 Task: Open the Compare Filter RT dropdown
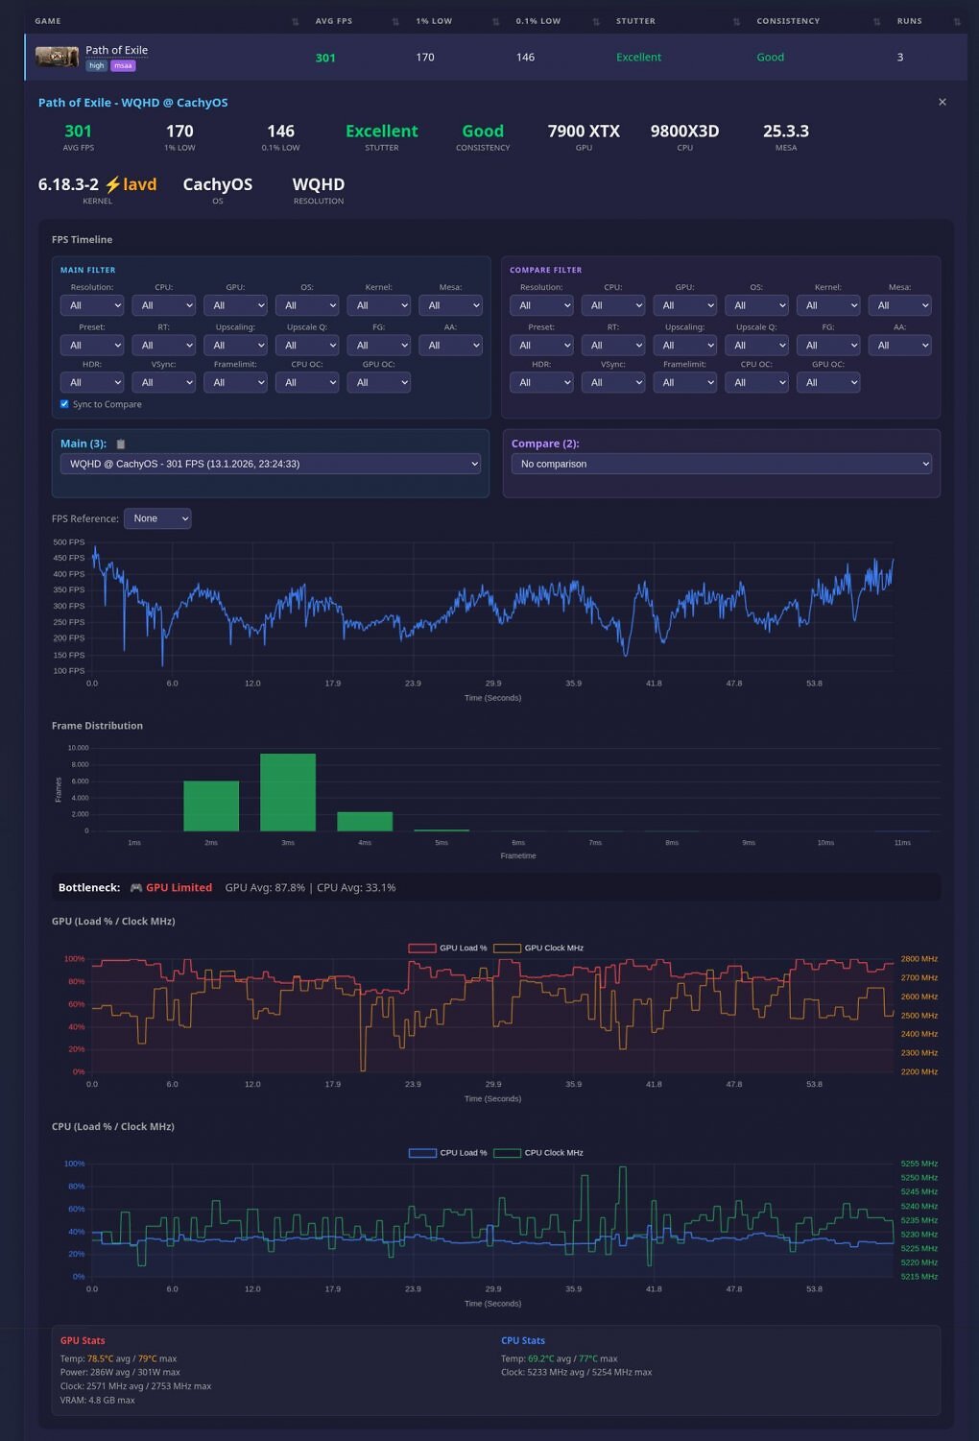click(x=613, y=345)
